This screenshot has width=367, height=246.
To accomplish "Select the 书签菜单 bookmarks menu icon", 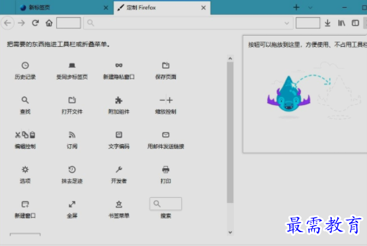I will 118,204.
